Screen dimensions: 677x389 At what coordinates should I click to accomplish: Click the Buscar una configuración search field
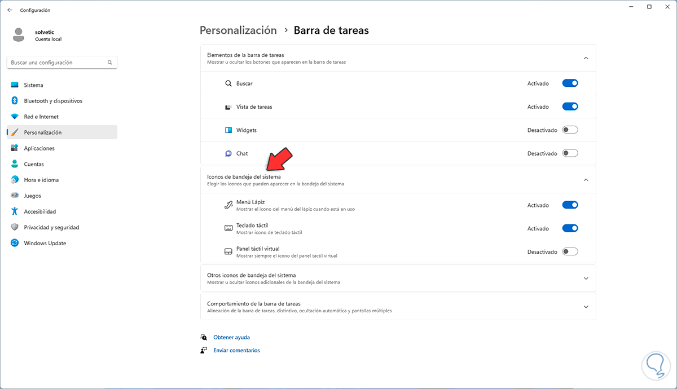(x=56, y=63)
